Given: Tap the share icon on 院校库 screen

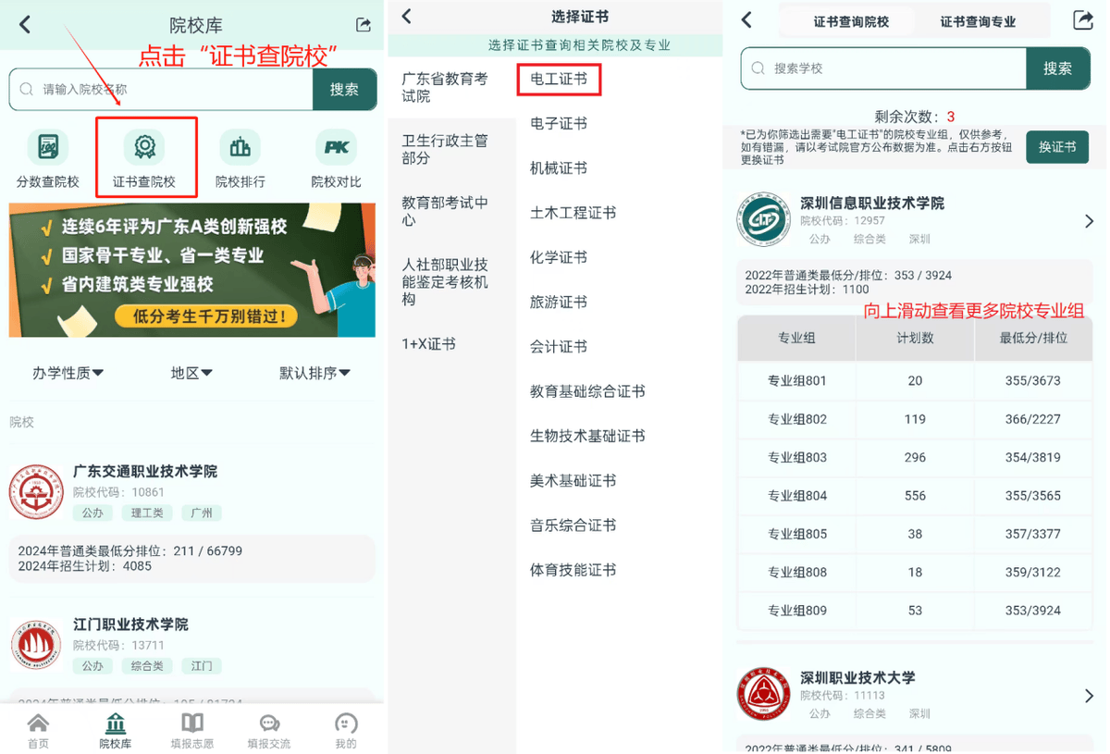Looking at the screenshot, I should click(363, 25).
